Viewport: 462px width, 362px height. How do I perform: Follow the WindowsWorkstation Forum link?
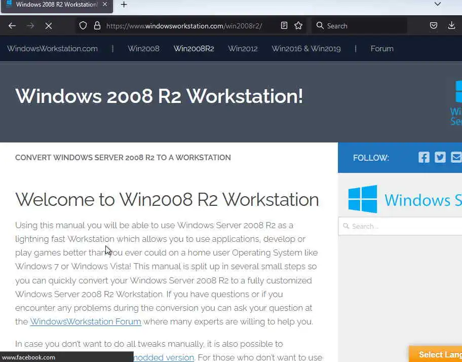click(86, 321)
